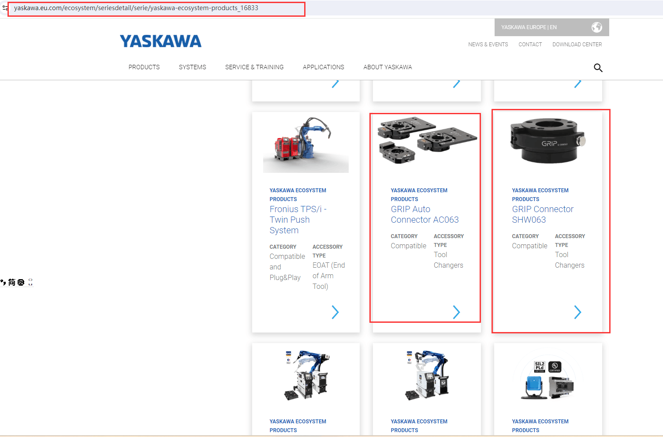The image size is (663, 437).
Task: Click the search magnifier icon
Action: point(598,67)
